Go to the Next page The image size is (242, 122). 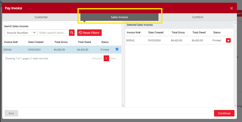tap(114, 59)
